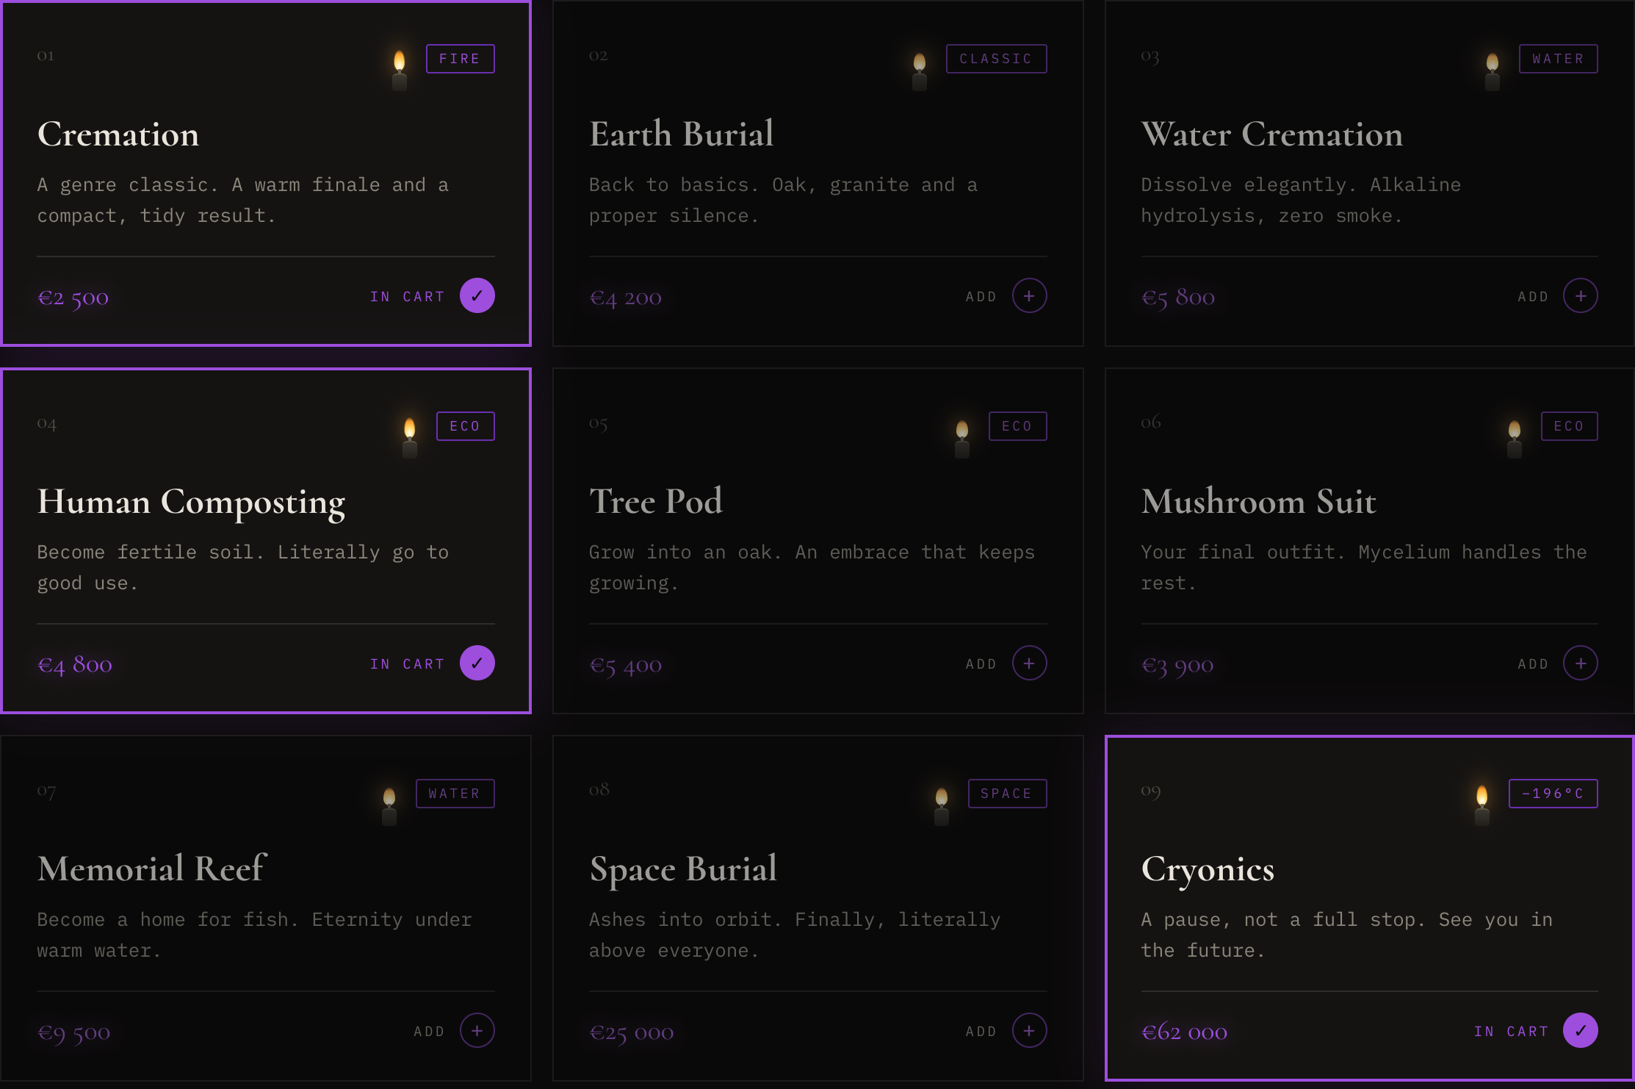1635x1089 pixels.
Task: Open the Space Burial card title
Action: click(x=683, y=871)
